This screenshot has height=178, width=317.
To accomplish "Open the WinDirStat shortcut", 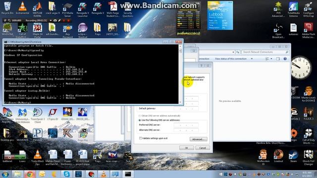I will (7, 29).
